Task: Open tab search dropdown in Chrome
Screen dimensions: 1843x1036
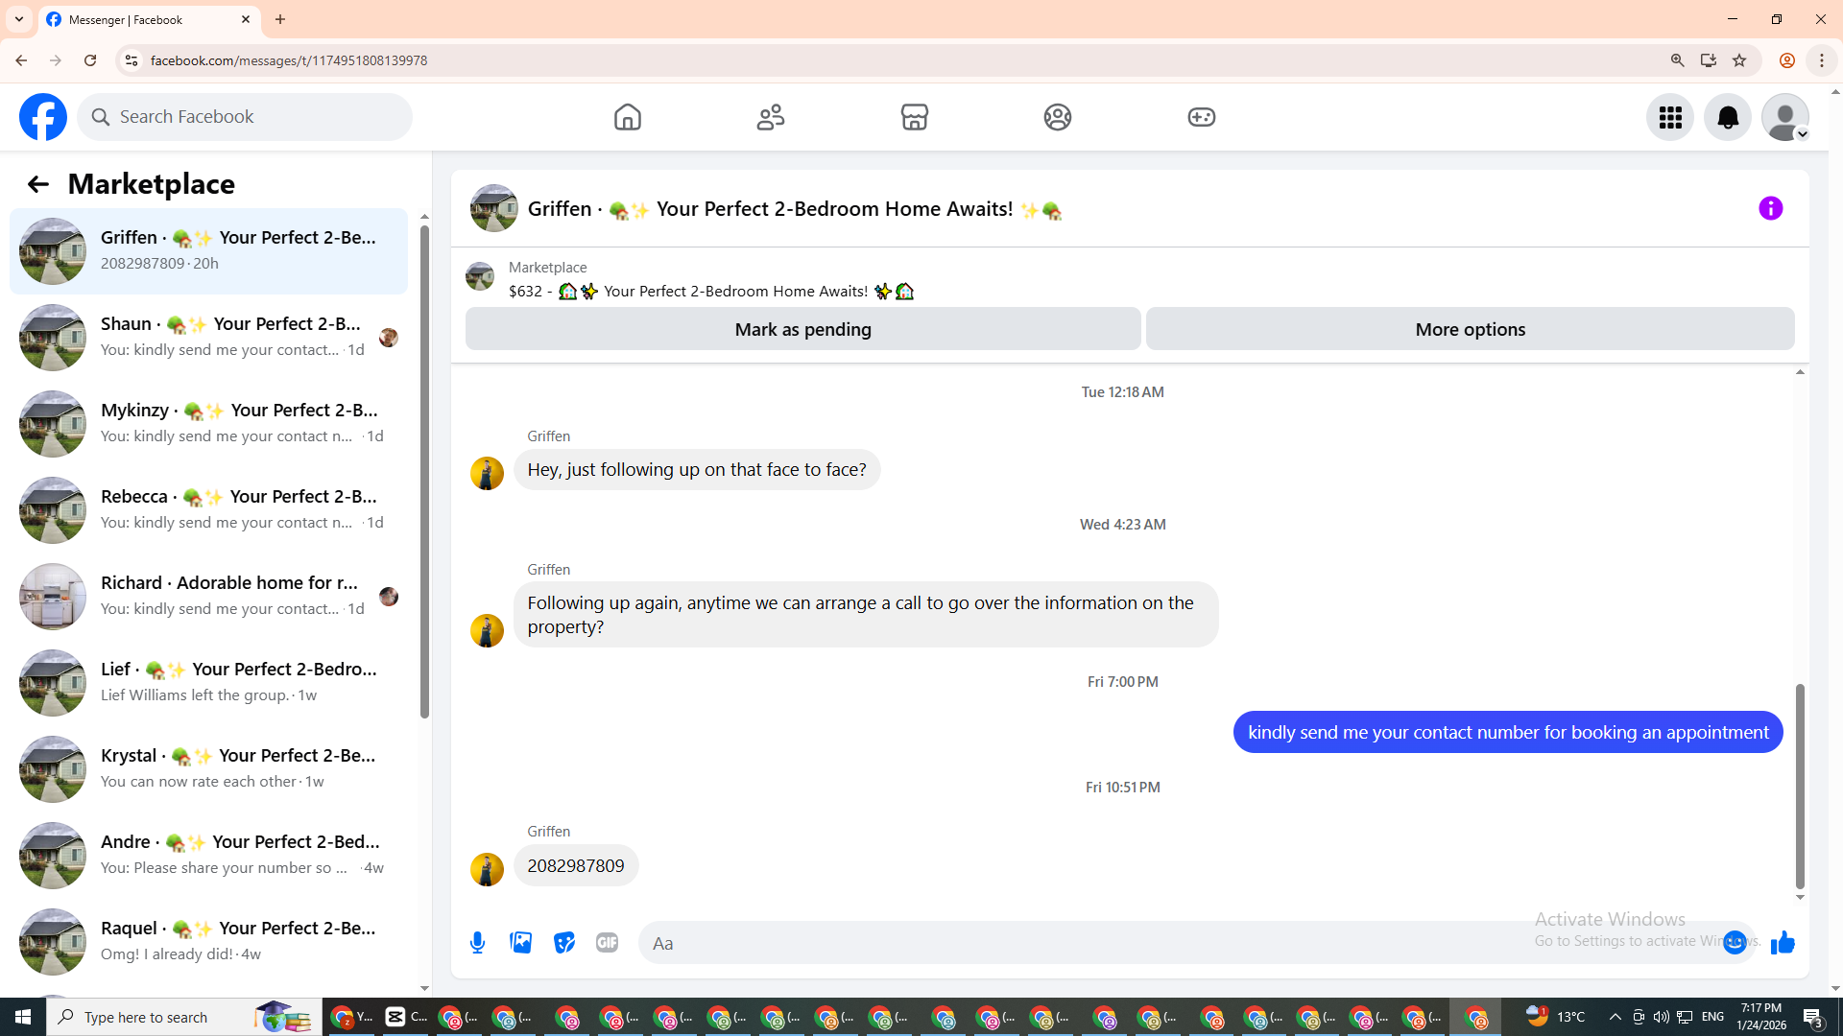Action: click(x=19, y=19)
